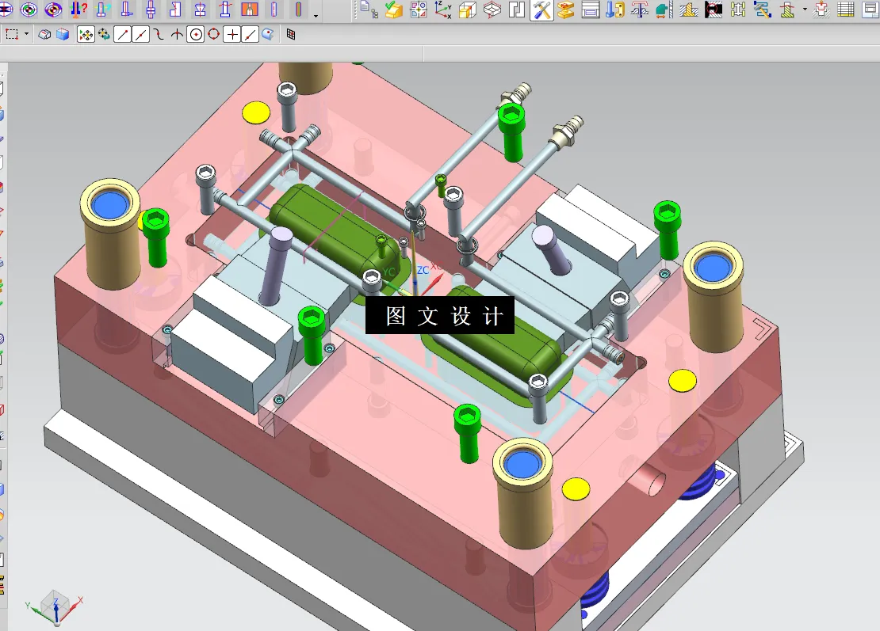Viewport: 880px width, 631px height.
Task: Toggle Point on Face snap
Action: coord(268,35)
